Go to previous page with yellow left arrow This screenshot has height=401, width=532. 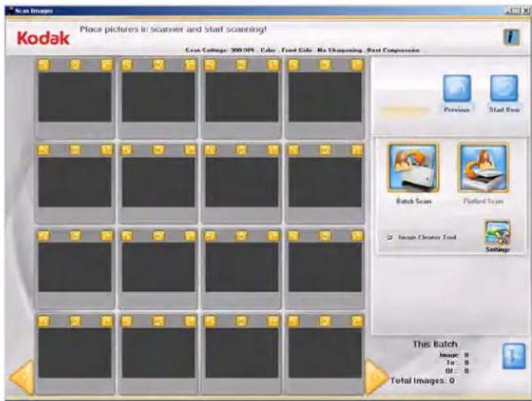[22, 377]
